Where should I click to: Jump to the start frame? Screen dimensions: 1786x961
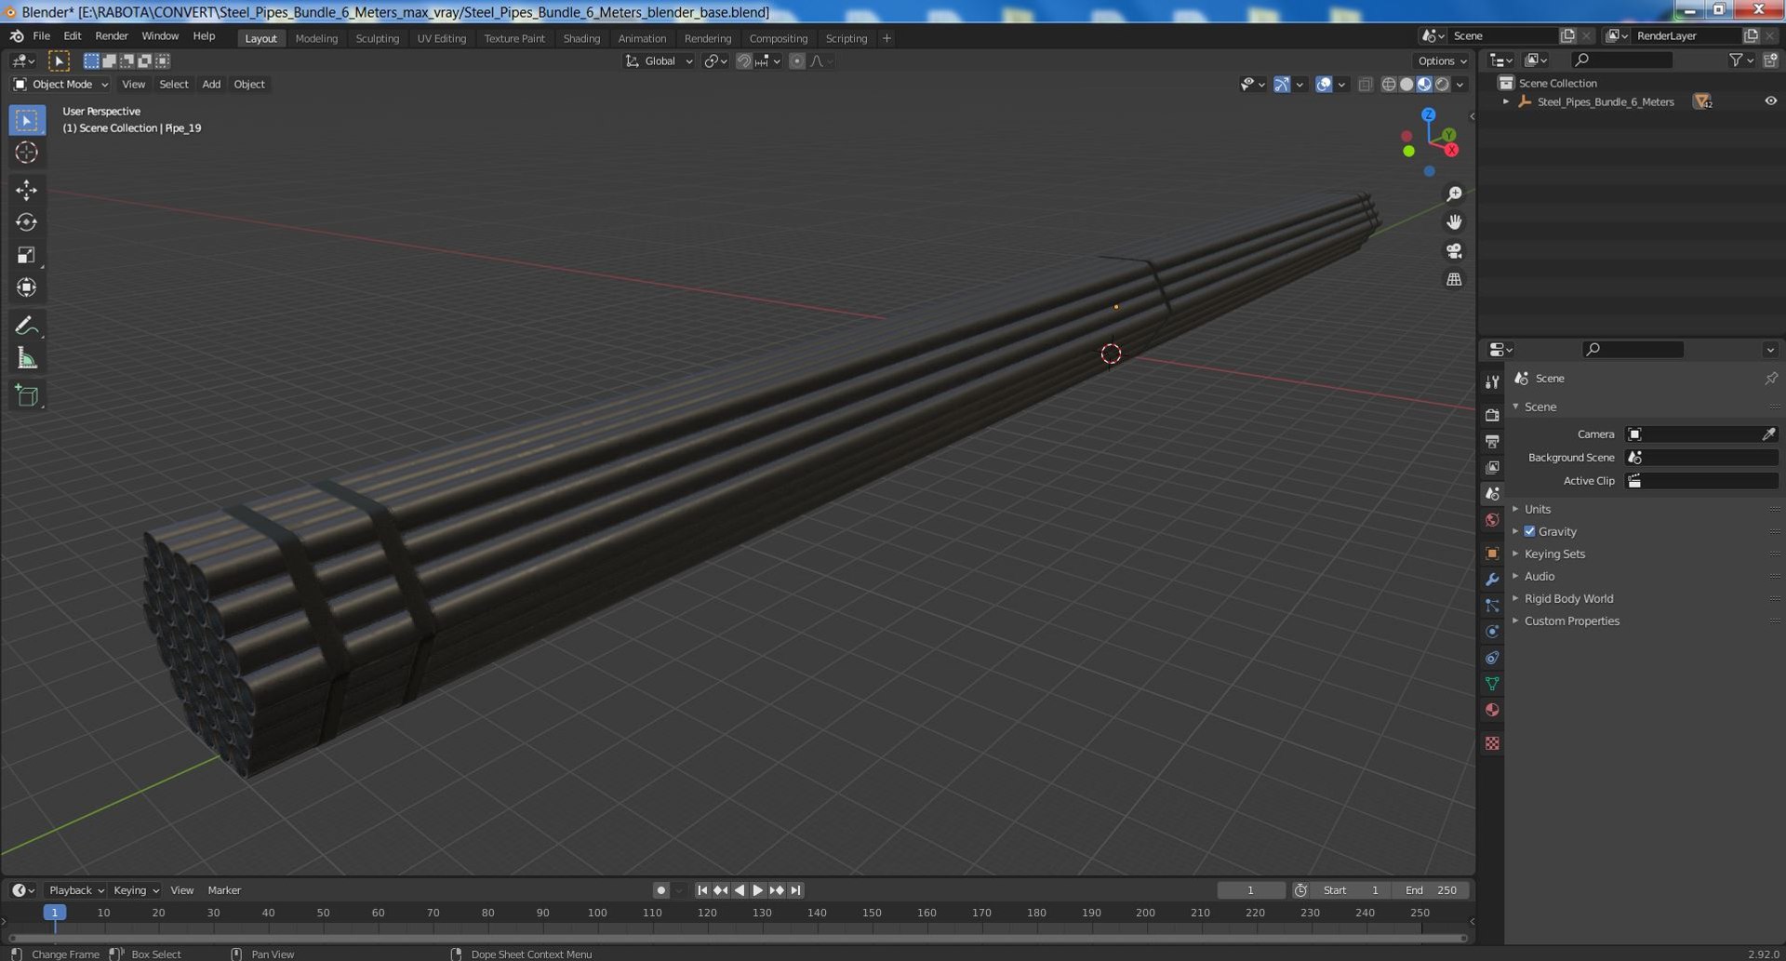point(702,890)
